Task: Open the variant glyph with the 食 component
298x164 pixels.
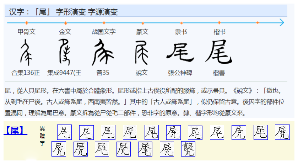Action: pos(188,149)
